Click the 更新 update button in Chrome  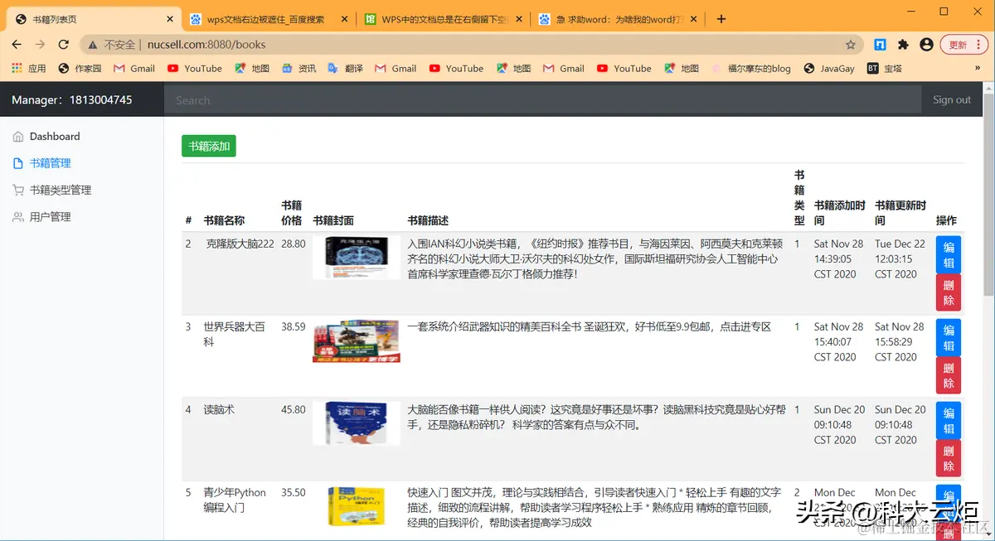pos(959,45)
